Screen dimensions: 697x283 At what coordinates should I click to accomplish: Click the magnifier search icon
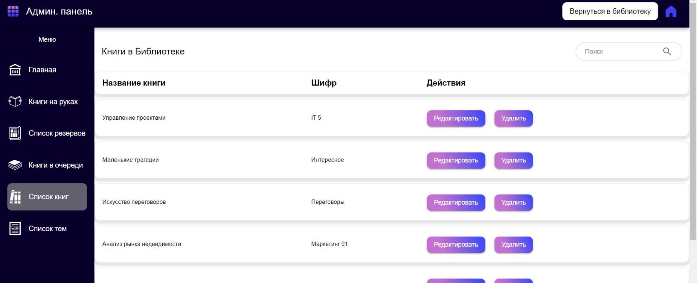point(667,51)
